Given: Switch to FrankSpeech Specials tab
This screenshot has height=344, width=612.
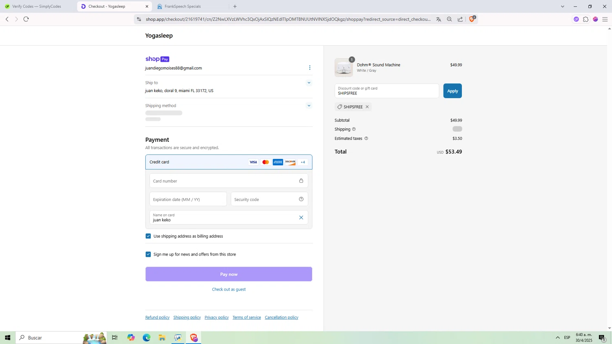Looking at the screenshot, I should tap(182, 7).
